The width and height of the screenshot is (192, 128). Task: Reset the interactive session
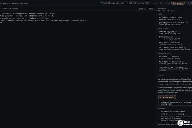pyautogui.click(x=151, y=8)
